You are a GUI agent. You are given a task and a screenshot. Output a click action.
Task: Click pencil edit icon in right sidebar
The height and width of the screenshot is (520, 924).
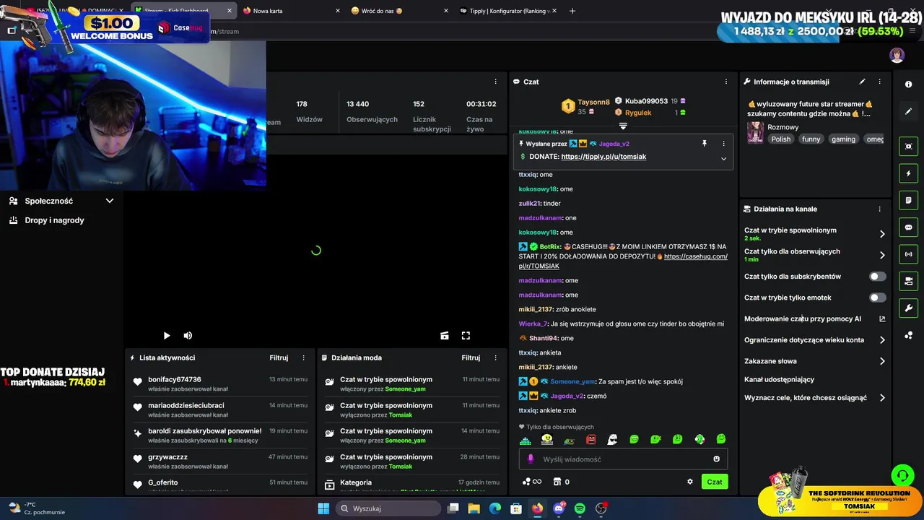tap(908, 111)
